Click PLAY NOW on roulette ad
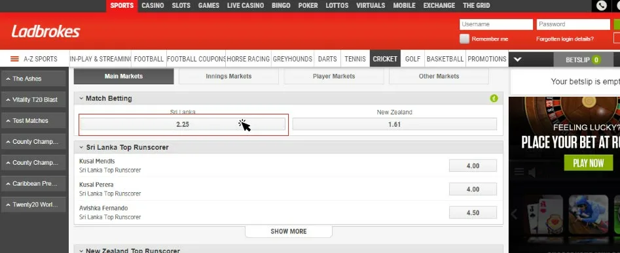The width and height of the screenshot is (620, 253). [589, 163]
